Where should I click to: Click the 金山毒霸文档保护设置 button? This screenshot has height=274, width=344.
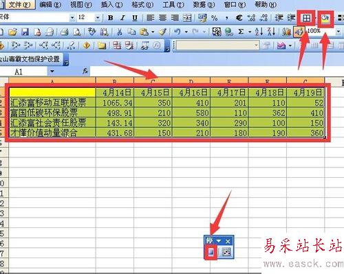30,59
